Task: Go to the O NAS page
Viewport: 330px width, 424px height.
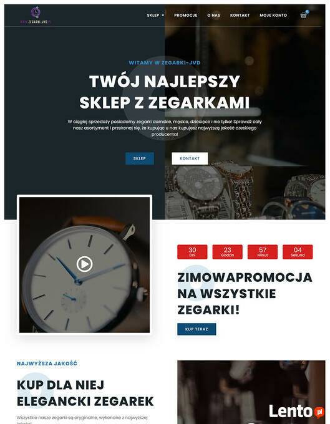Action: click(214, 15)
